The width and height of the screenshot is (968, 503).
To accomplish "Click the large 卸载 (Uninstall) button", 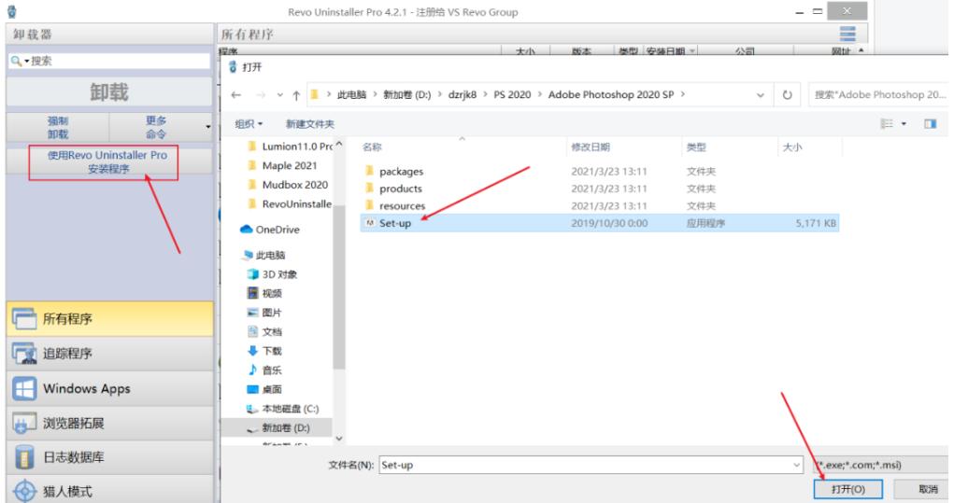I will click(109, 91).
